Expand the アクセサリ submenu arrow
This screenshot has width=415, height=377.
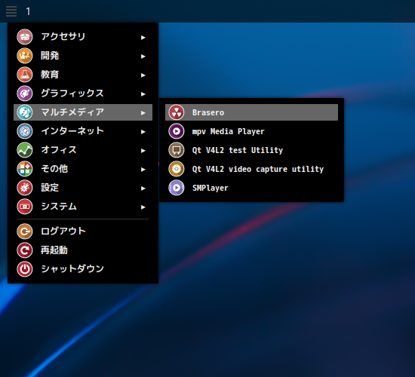pyautogui.click(x=143, y=38)
